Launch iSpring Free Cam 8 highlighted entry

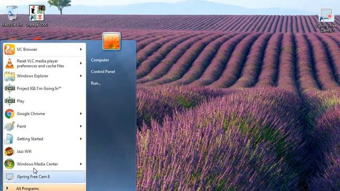click(x=45, y=177)
